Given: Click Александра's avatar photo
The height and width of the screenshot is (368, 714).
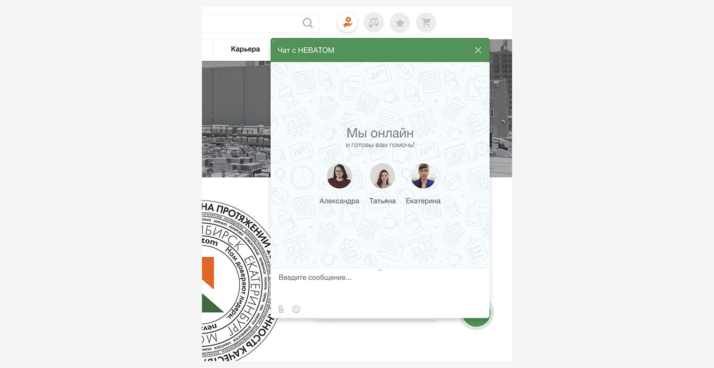Looking at the screenshot, I should pos(339,176).
